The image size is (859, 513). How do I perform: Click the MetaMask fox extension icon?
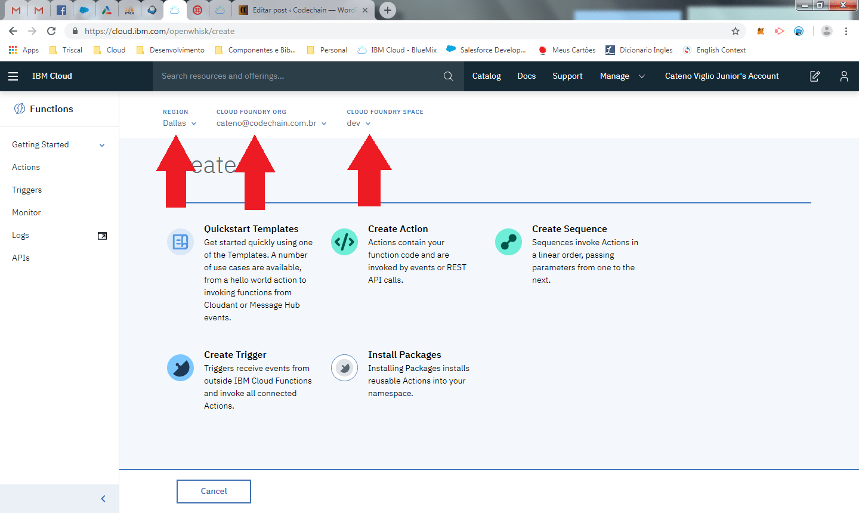pos(761,31)
